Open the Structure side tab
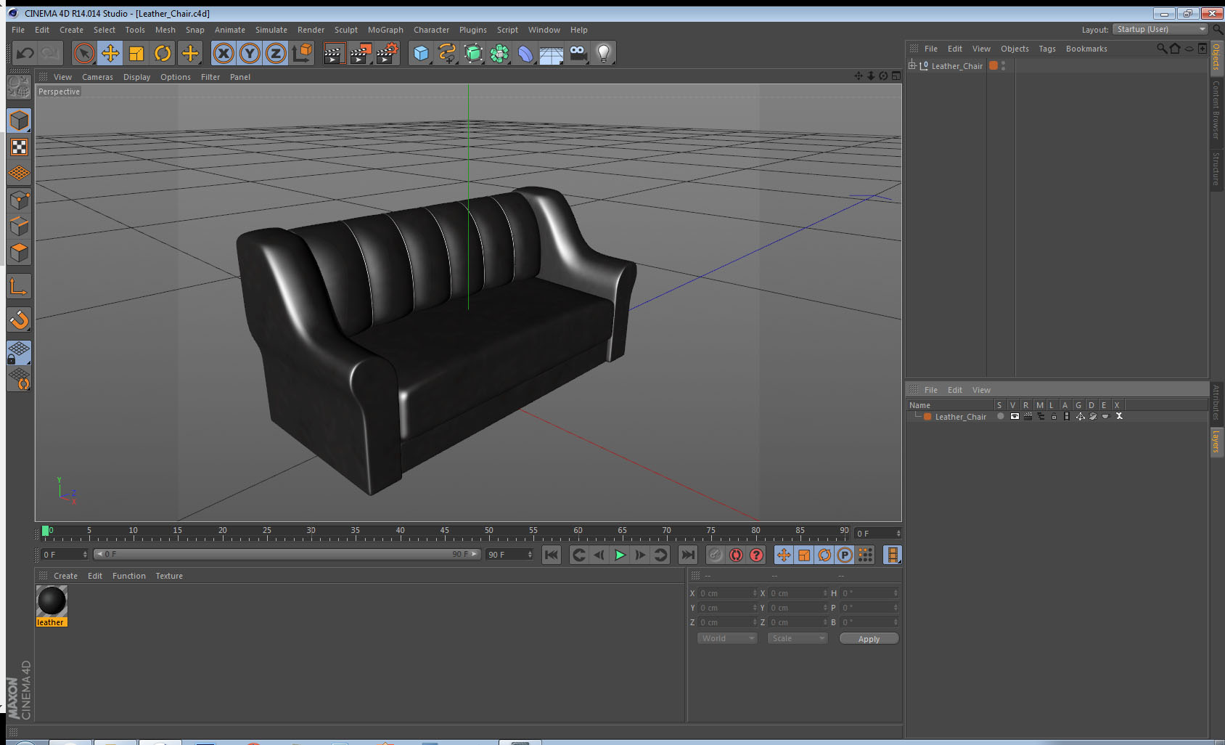The image size is (1225, 745). [1216, 168]
